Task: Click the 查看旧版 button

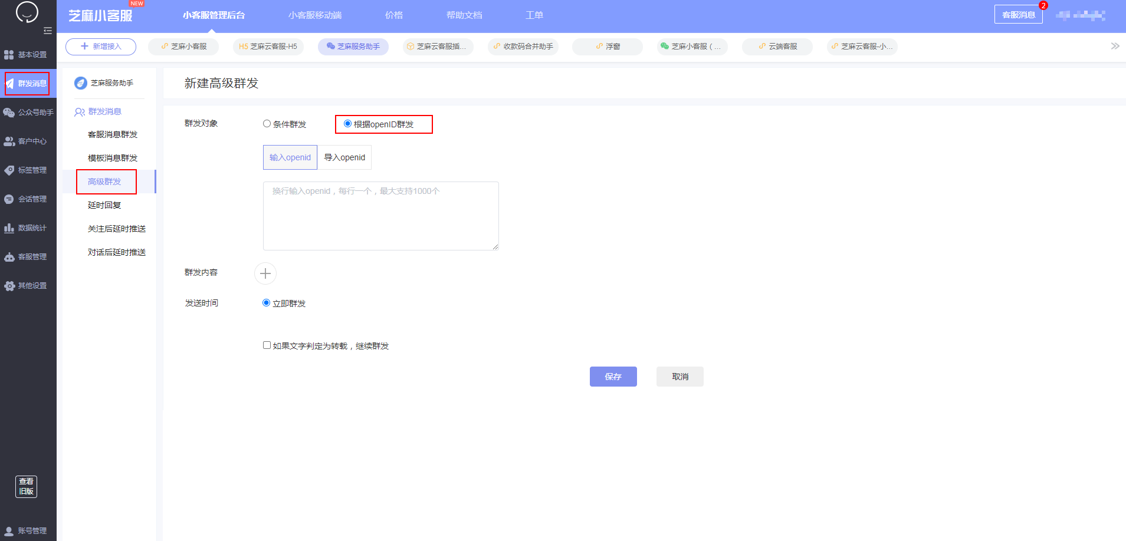Action: pos(26,487)
